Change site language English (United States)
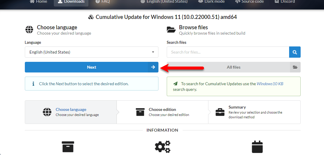Screen dimensions: 324x155 [x=164, y=2]
